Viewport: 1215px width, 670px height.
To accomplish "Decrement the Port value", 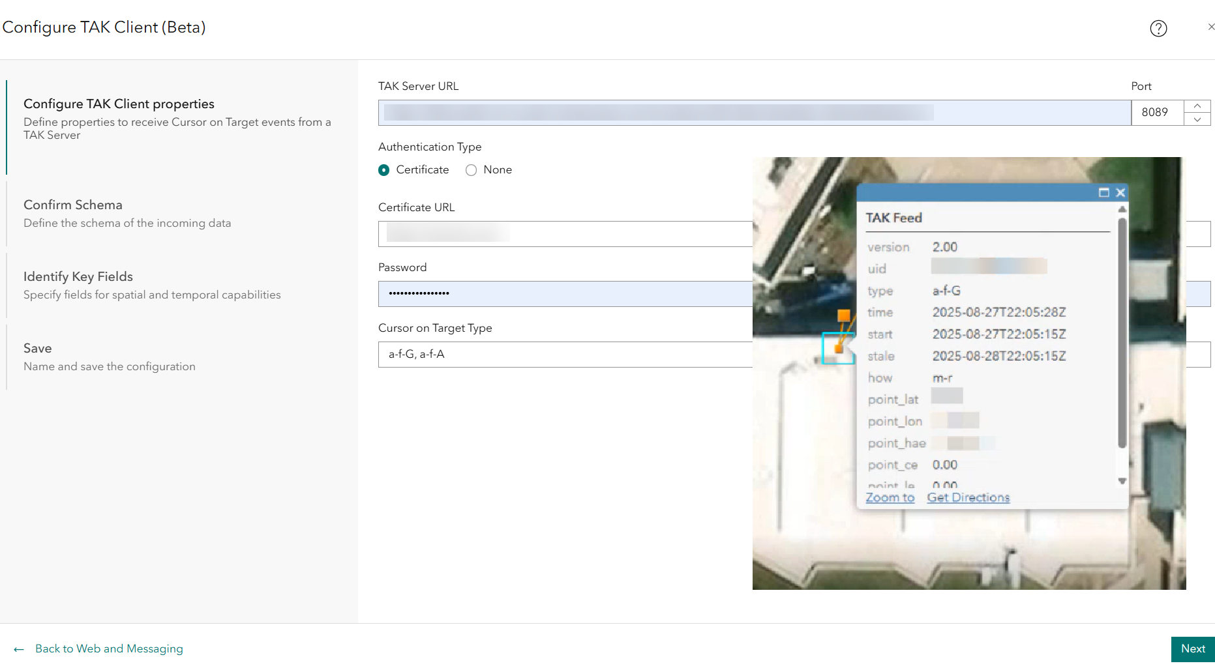I will pyautogui.click(x=1197, y=120).
